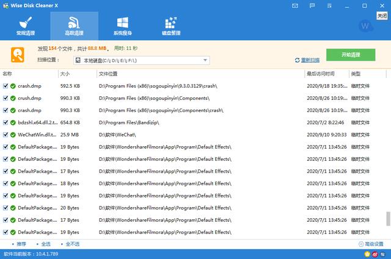Viewport: 391px width, 259px height.
Task: Switch to the 高级清理 tab
Action: (75, 26)
